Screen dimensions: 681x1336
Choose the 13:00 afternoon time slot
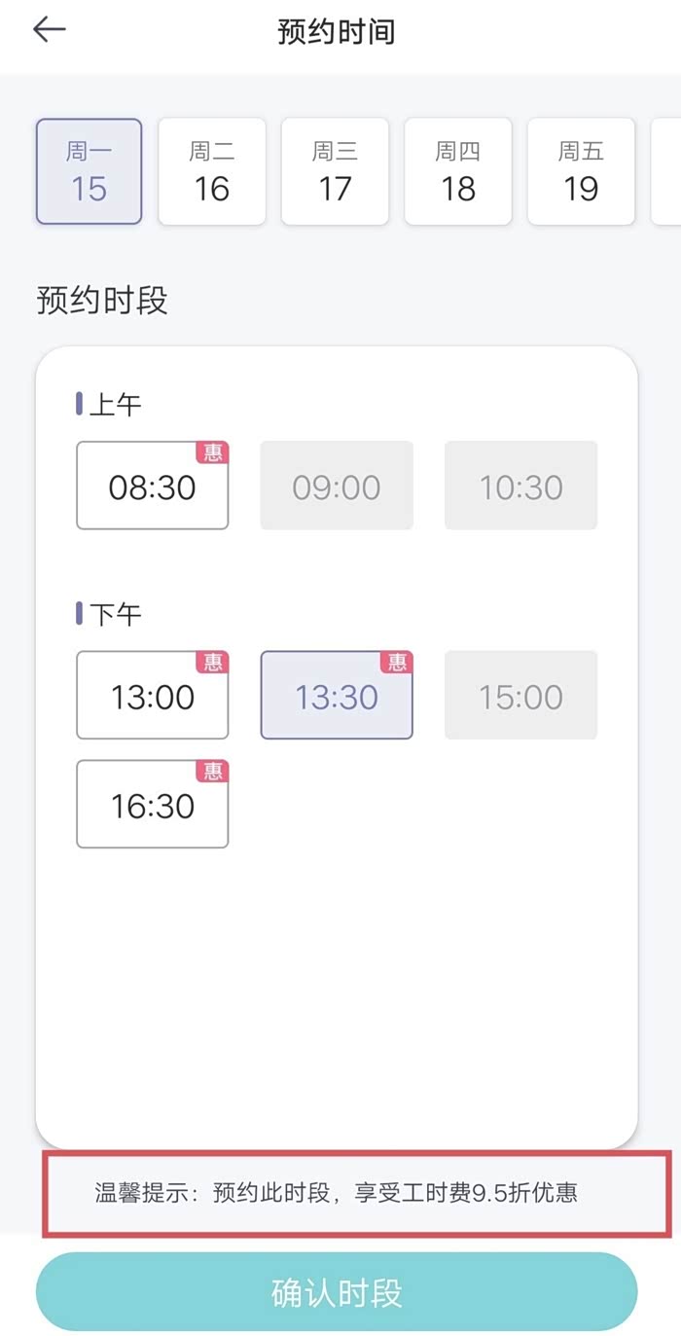152,697
